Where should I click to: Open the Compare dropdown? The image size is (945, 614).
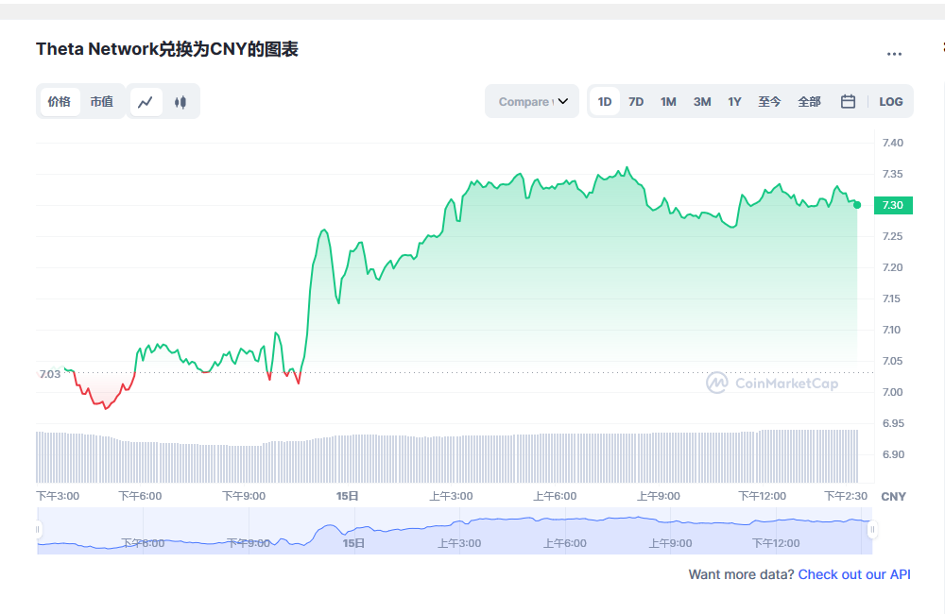pos(532,101)
